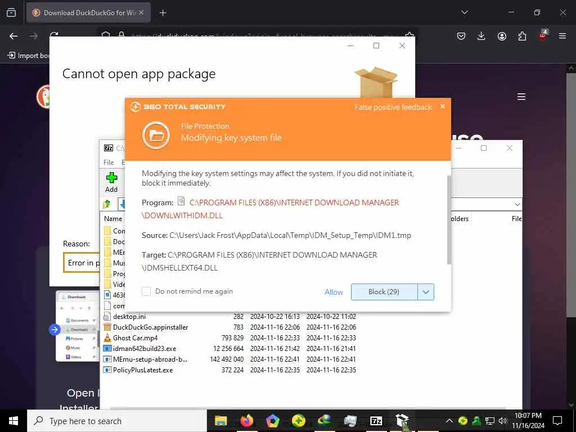Expand the list all tabs chevron
The width and height of the screenshot is (576, 432).
[464, 12]
